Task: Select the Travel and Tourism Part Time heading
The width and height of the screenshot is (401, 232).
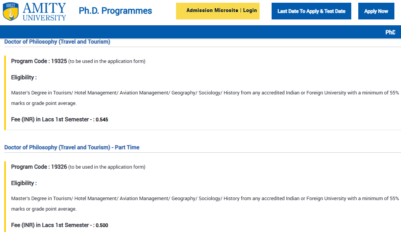Action: (x=71, y=147)
